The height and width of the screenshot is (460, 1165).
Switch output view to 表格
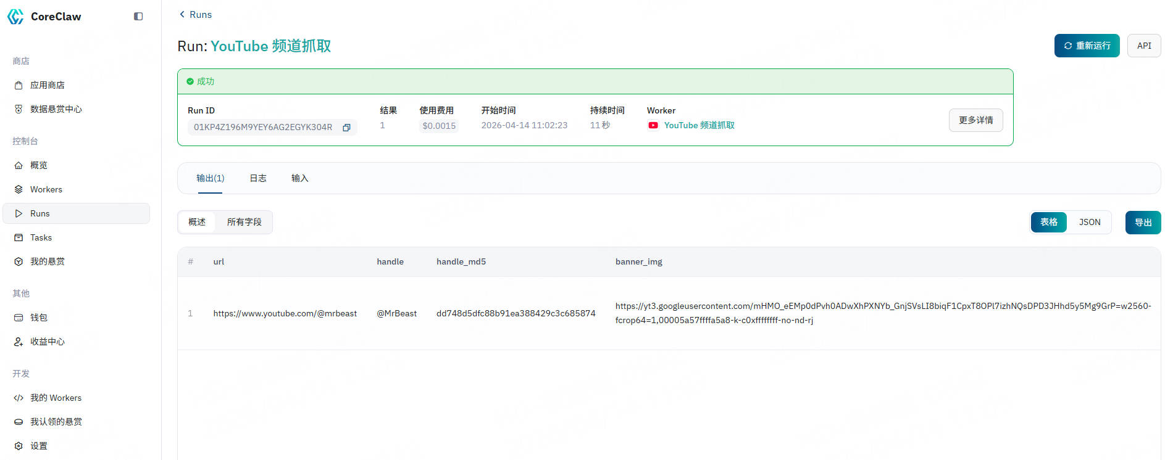(x=1048, y=223)
